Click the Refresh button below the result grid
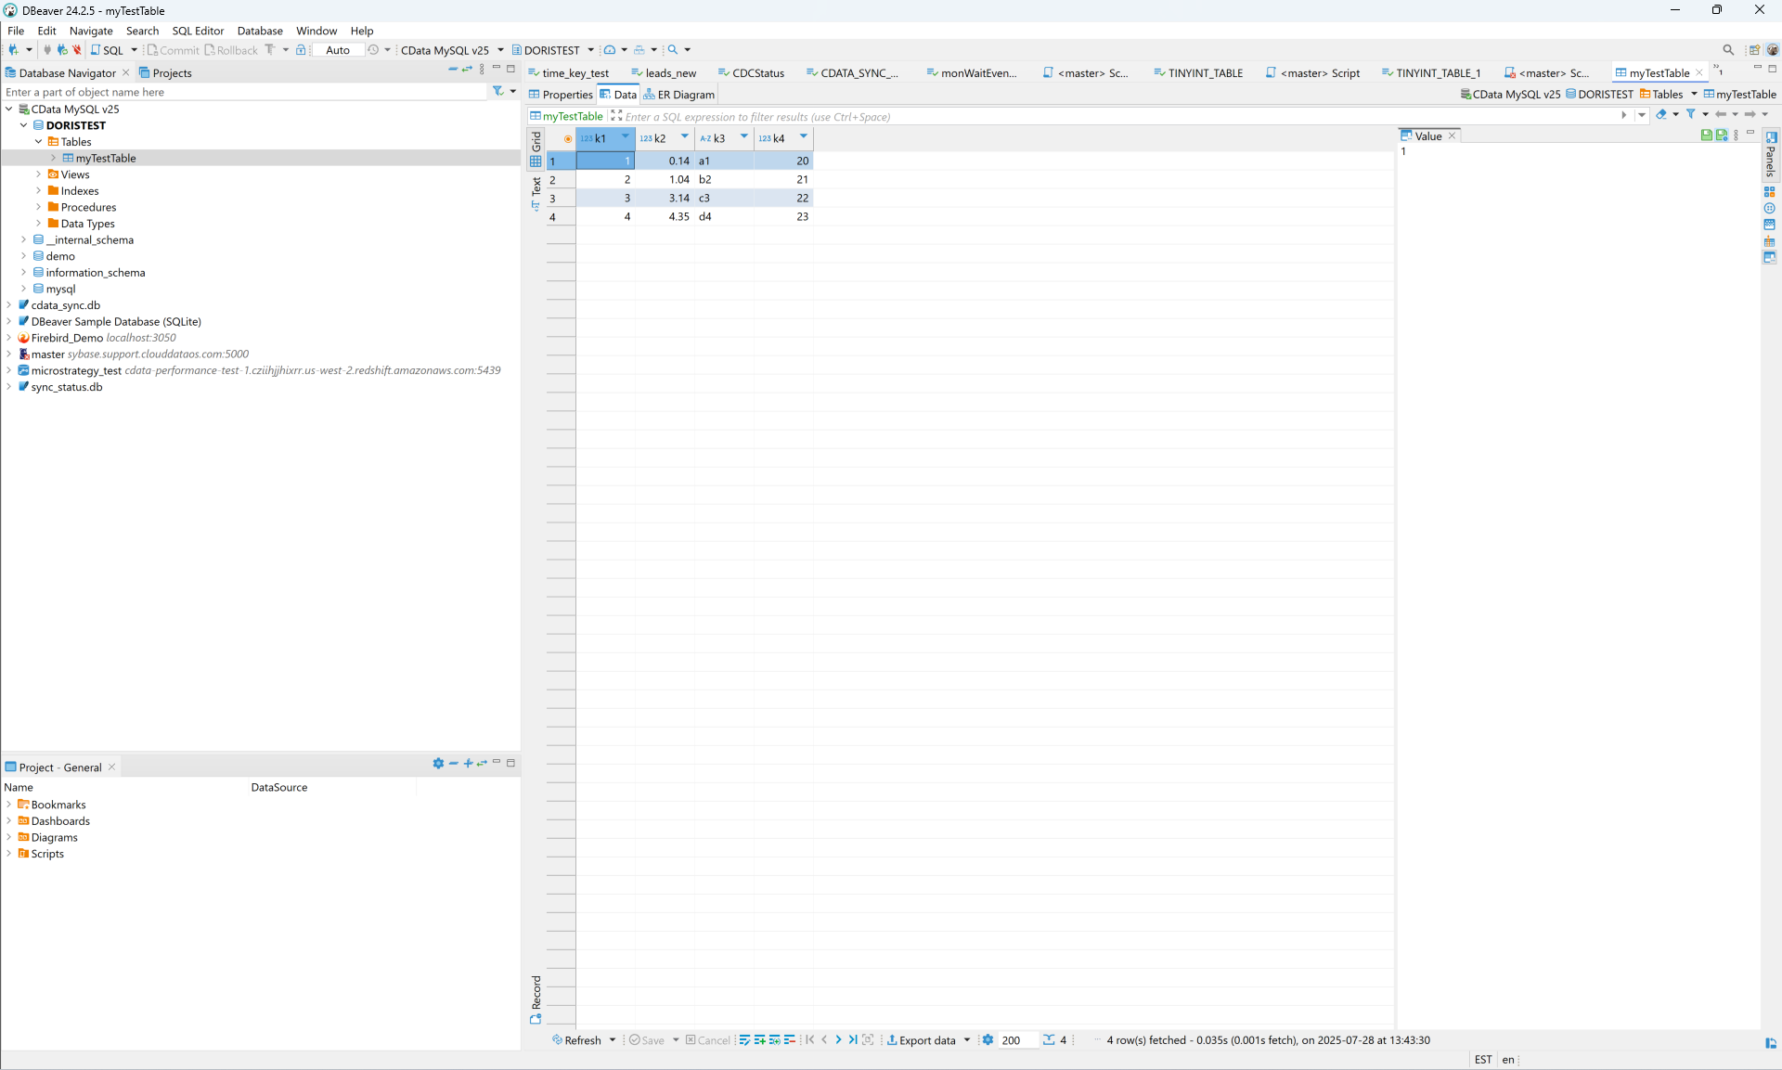 [x=581, y=1040]
